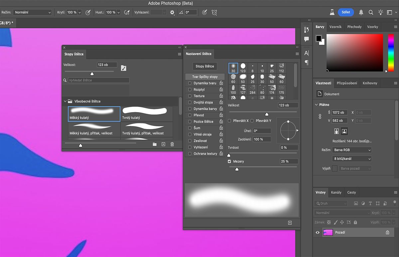The image size is (399, 257).
Task: Switch to the Vzorník tab
Action: click(x=335, y=27)
